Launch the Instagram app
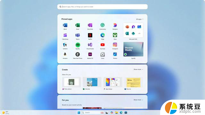 (x=115, y=45)
